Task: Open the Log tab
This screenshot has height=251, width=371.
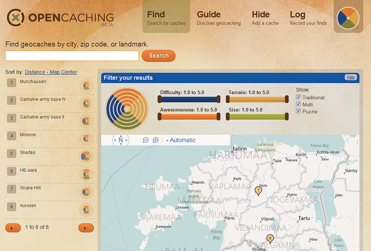Action: (308, 18)
